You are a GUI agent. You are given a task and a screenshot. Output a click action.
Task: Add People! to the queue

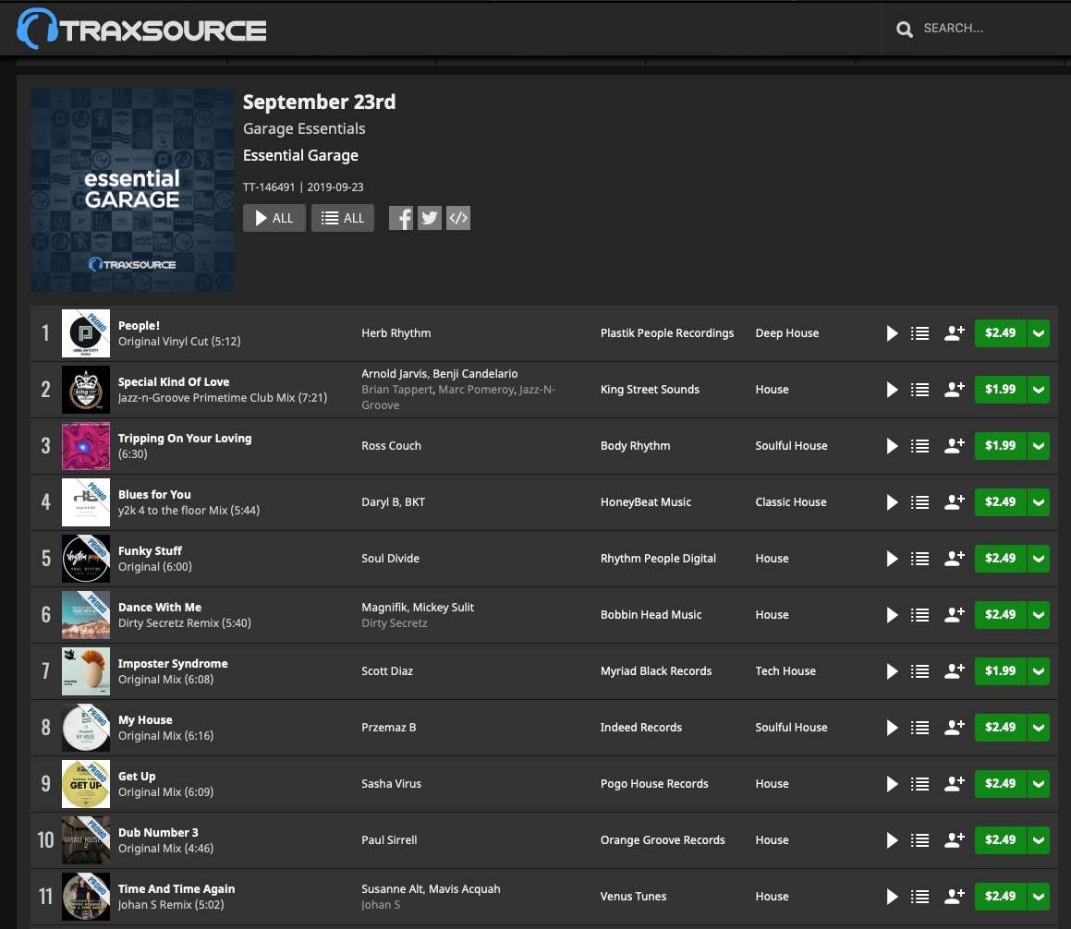[x=920, y=333]
